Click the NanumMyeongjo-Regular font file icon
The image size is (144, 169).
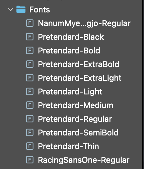[30, 23]
